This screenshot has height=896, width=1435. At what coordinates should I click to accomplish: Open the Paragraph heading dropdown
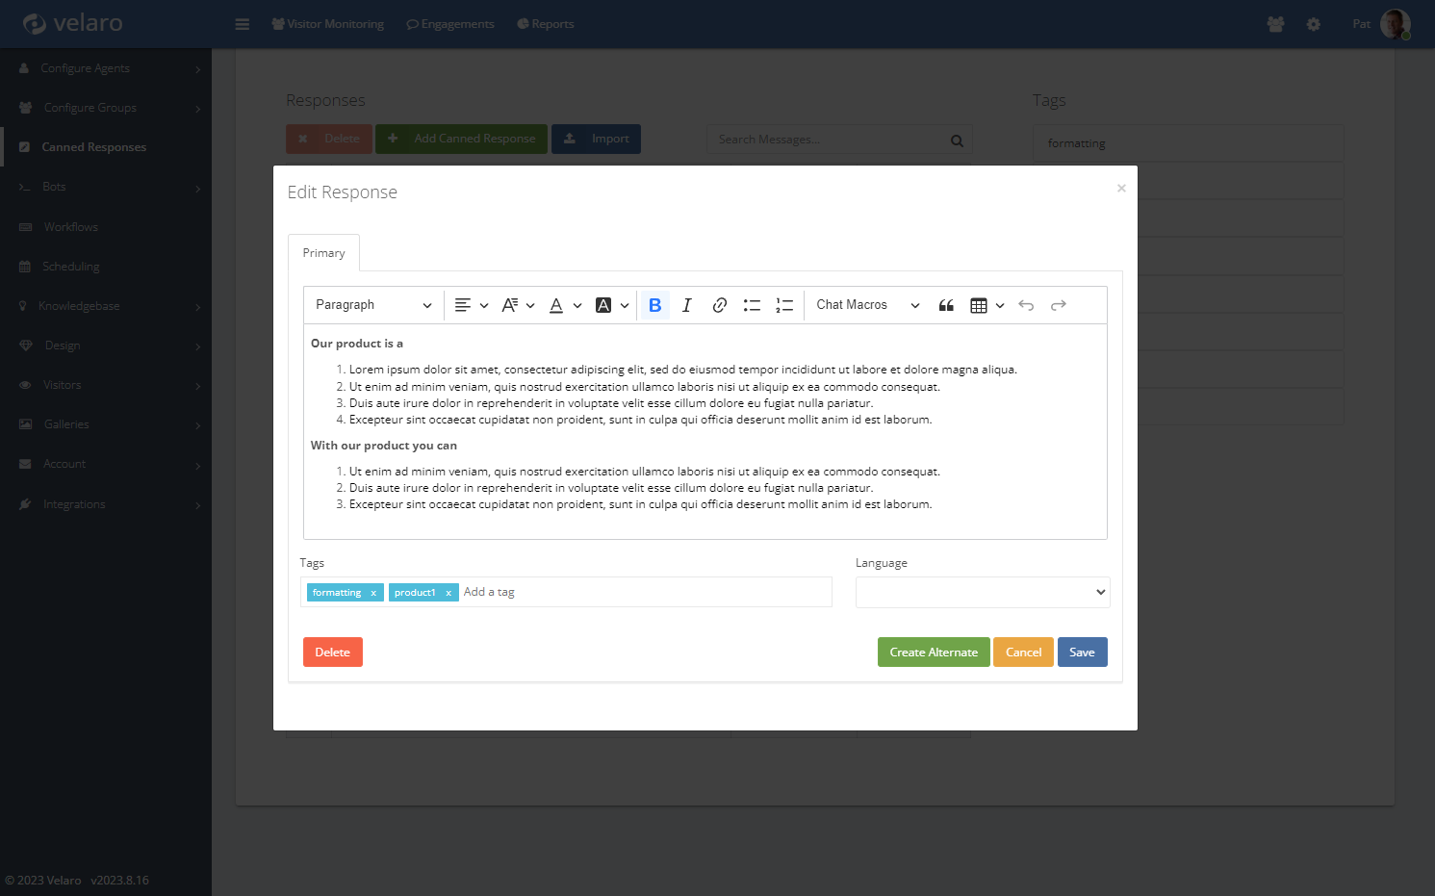point(372,305)
